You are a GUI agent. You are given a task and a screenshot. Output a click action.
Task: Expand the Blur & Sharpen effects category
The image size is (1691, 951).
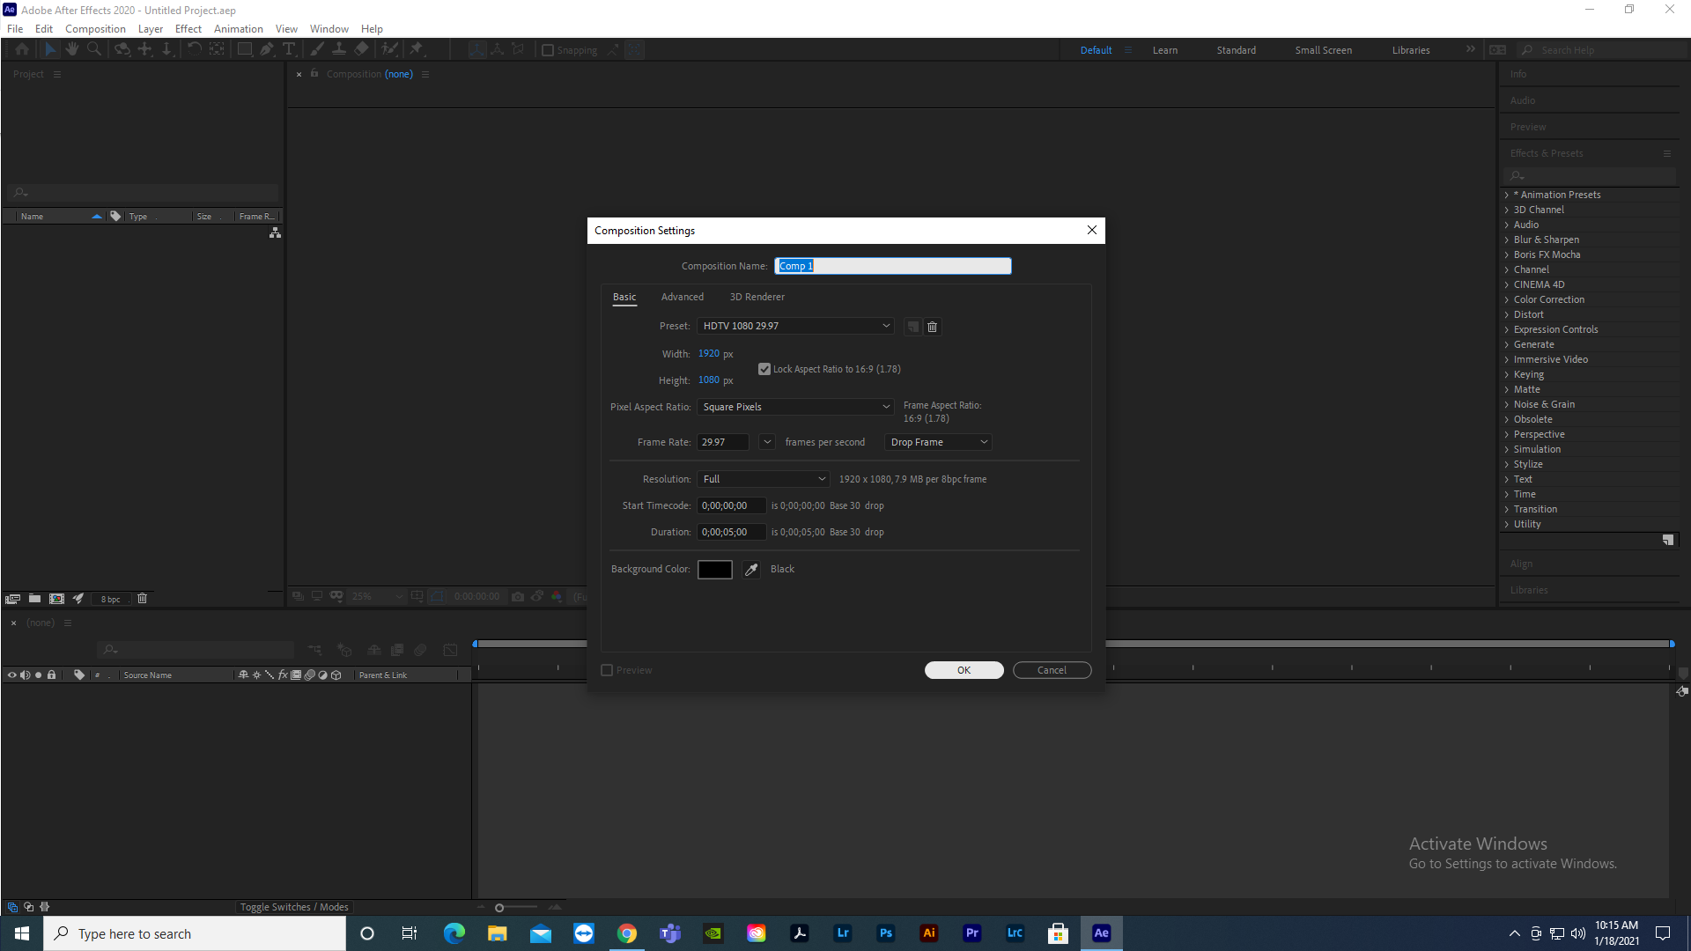point(1506,240)
